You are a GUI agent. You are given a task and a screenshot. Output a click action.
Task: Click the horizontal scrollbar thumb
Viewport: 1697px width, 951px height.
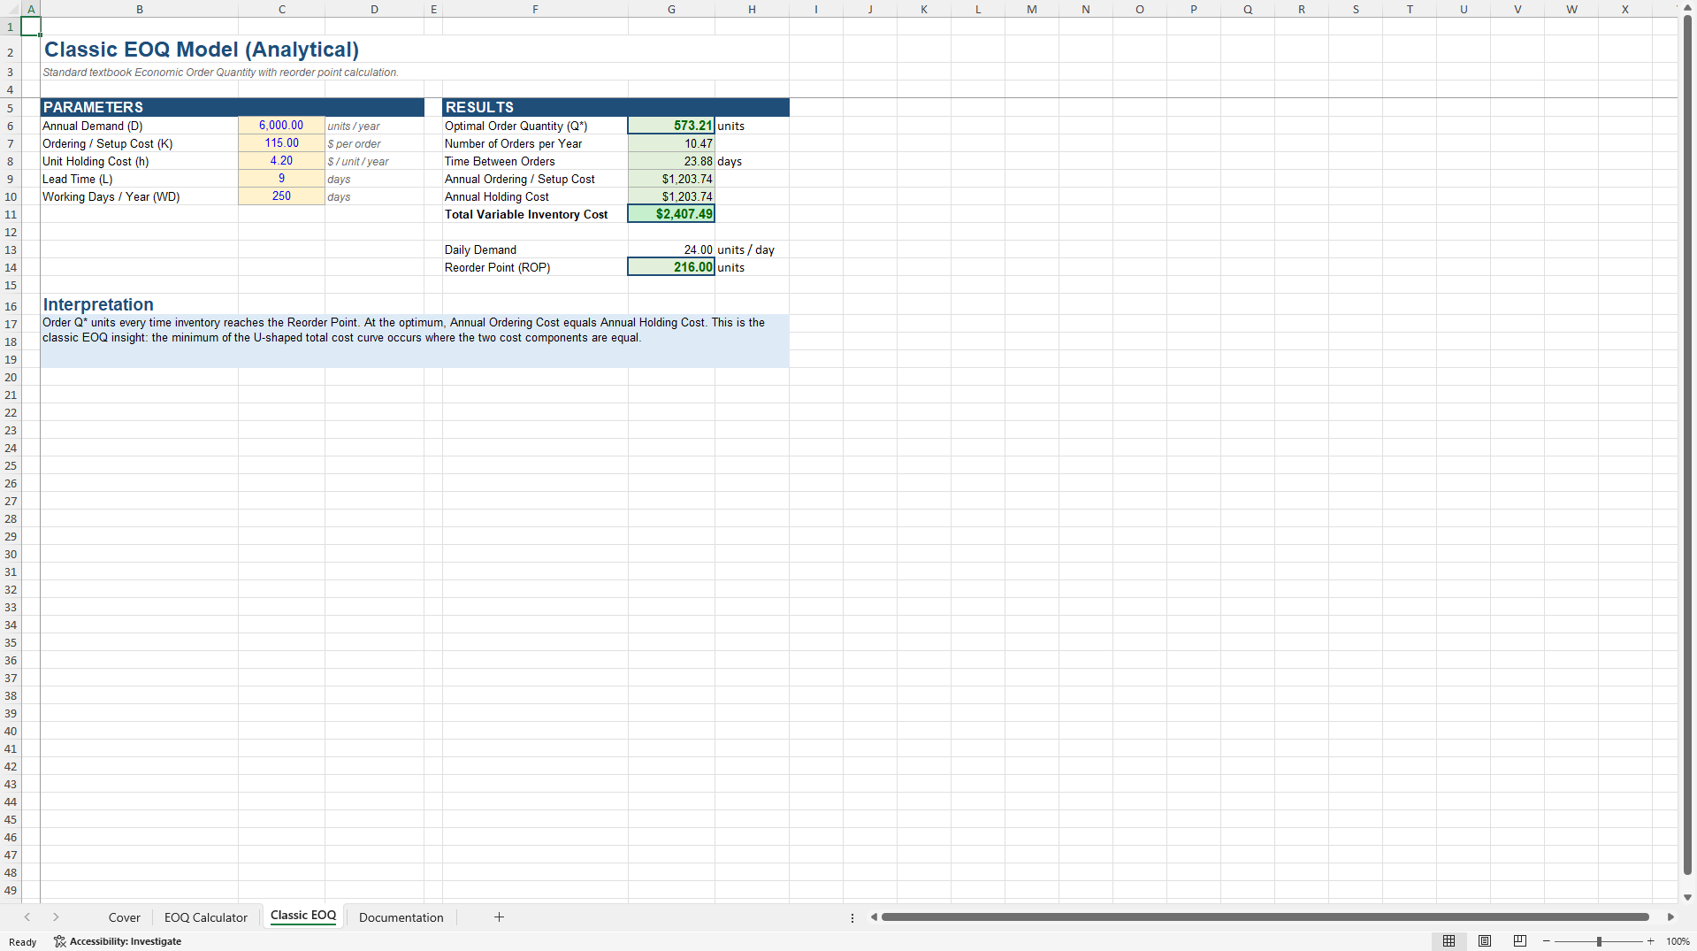pos(1265,916)
